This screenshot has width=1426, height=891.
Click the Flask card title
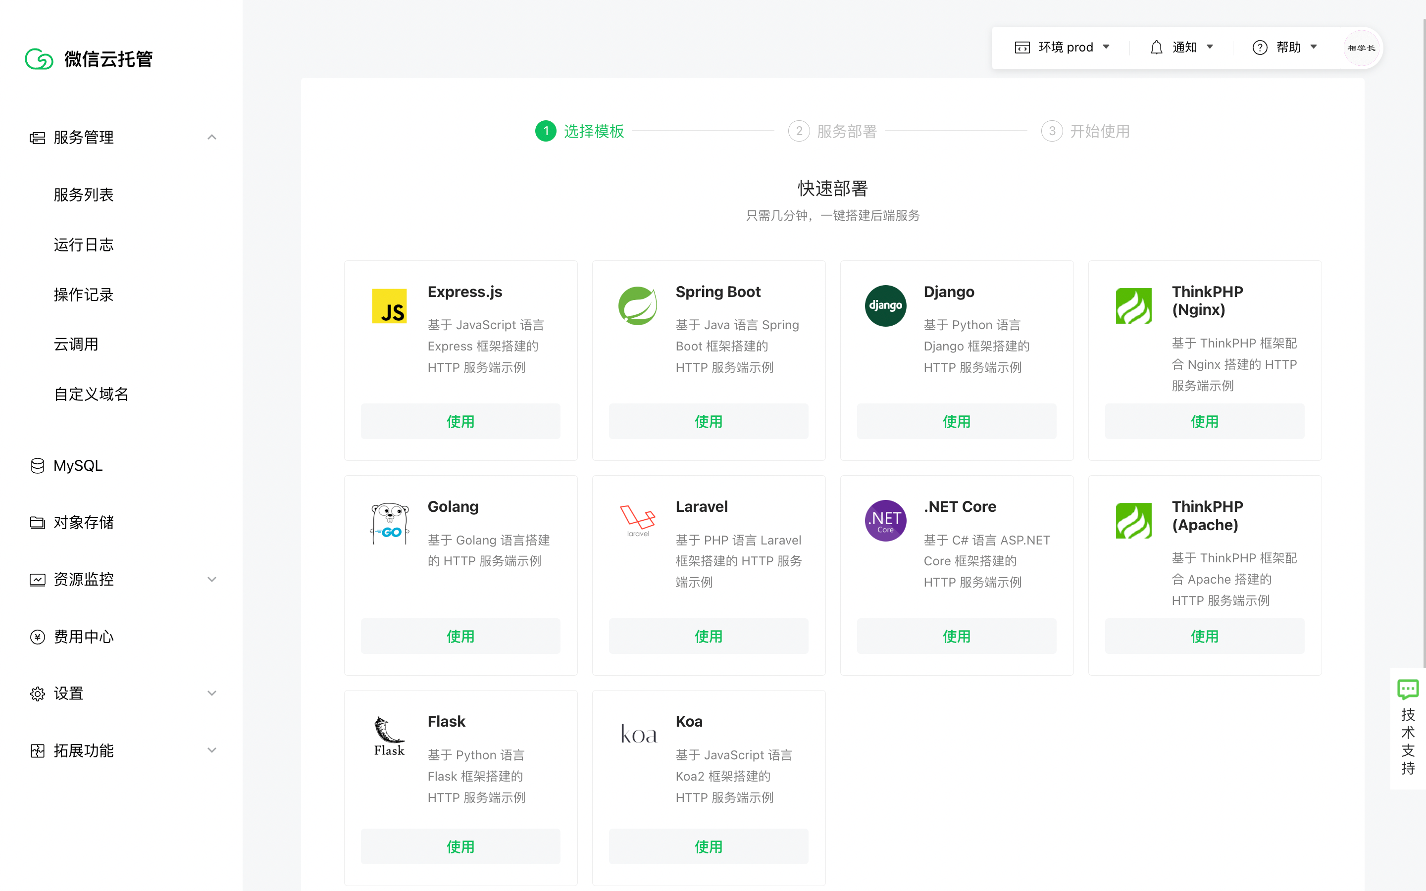446,722
